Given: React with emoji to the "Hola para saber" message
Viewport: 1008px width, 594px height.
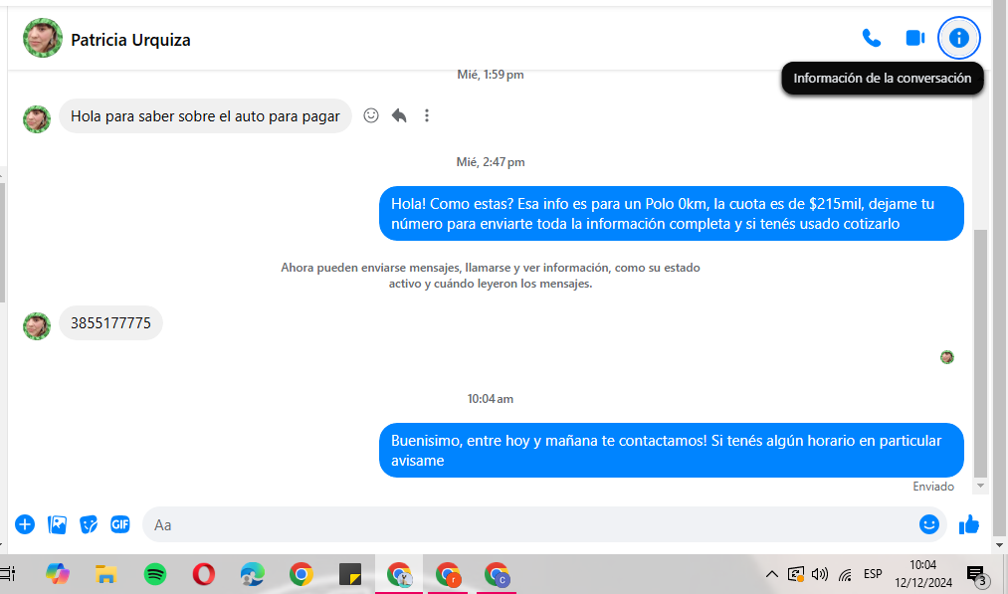Looking at the screenshot, I should coord(371,115).
